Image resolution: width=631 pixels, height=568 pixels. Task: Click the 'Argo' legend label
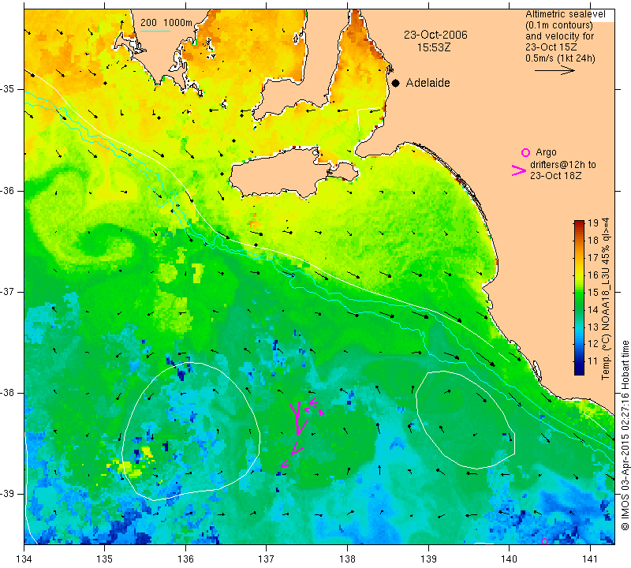point(546,152)
